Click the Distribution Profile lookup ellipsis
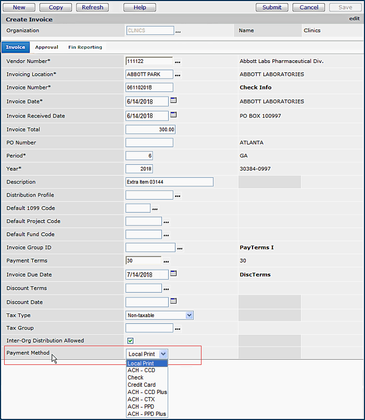This screenshot has width=365, height=420. pyautogui.click(x=178, y=196)
